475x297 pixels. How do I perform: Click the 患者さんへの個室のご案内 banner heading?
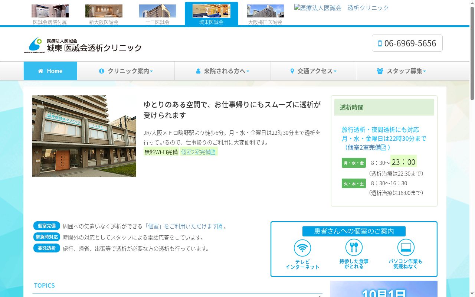pyautogui.click(x=354, y=231)
